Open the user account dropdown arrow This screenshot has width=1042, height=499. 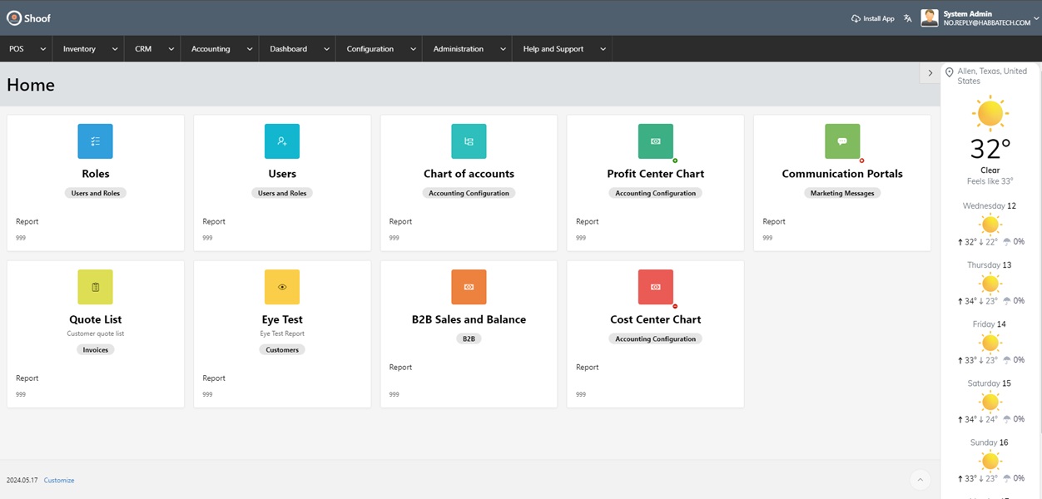click(x=1036, y=18)
